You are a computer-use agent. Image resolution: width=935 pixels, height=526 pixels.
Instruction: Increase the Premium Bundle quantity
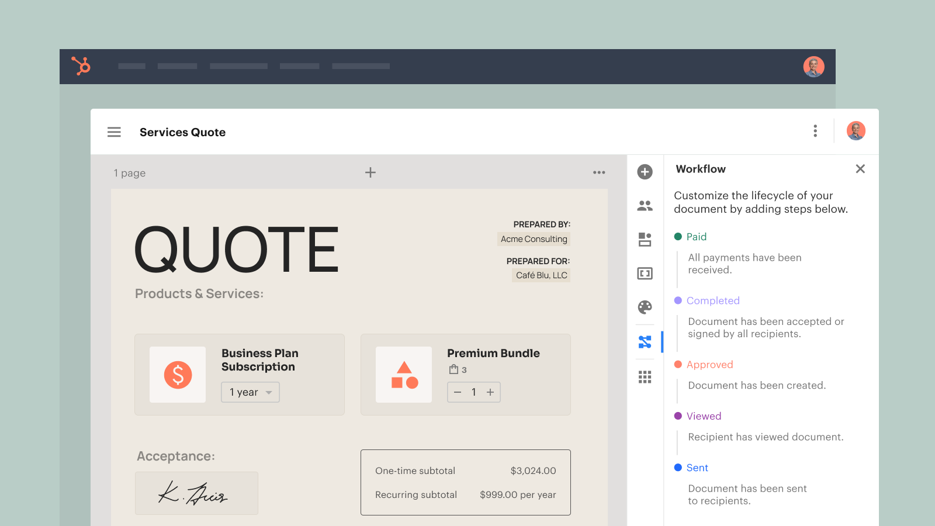tap(490, 392)
